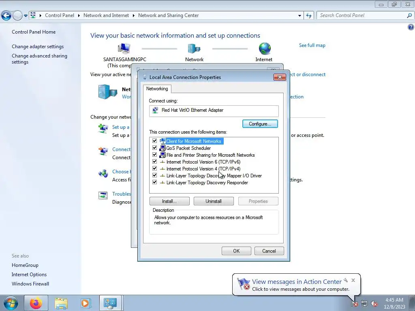
Task: Click See full map link
Action: click(x=312, y=45)
